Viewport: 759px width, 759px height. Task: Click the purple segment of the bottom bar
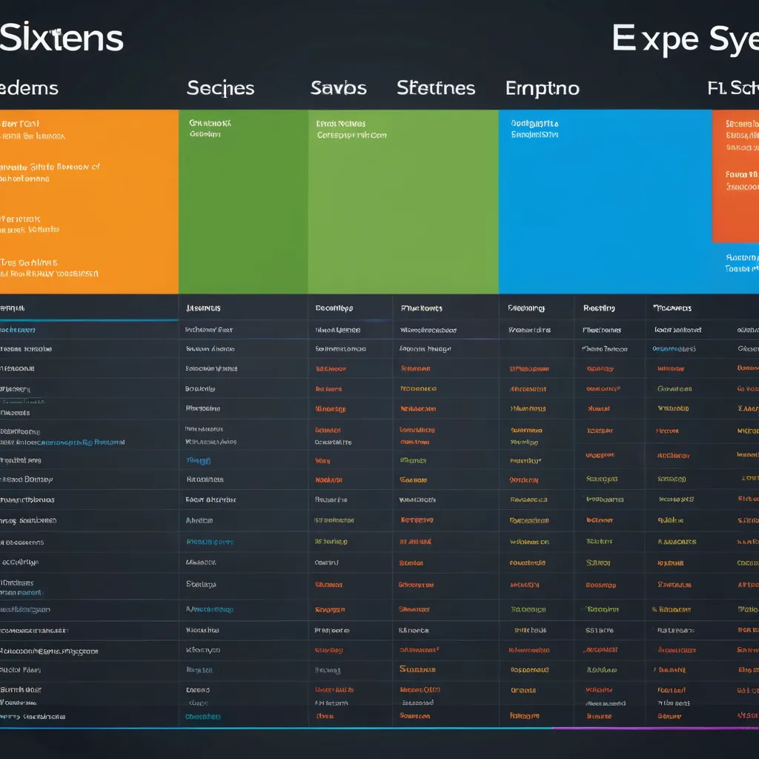(x=655, y=728)
